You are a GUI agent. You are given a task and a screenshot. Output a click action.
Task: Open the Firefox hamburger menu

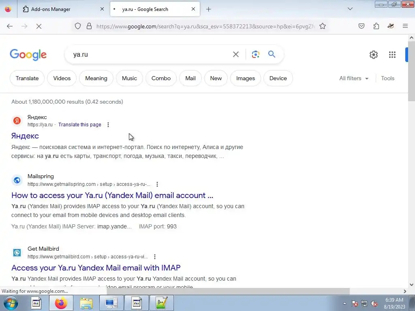(x=405, y=26)
